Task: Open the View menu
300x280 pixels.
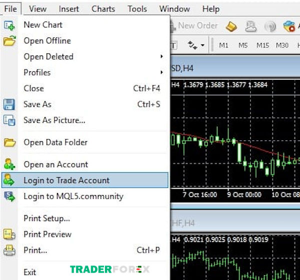Action: [x=37, y=9]
